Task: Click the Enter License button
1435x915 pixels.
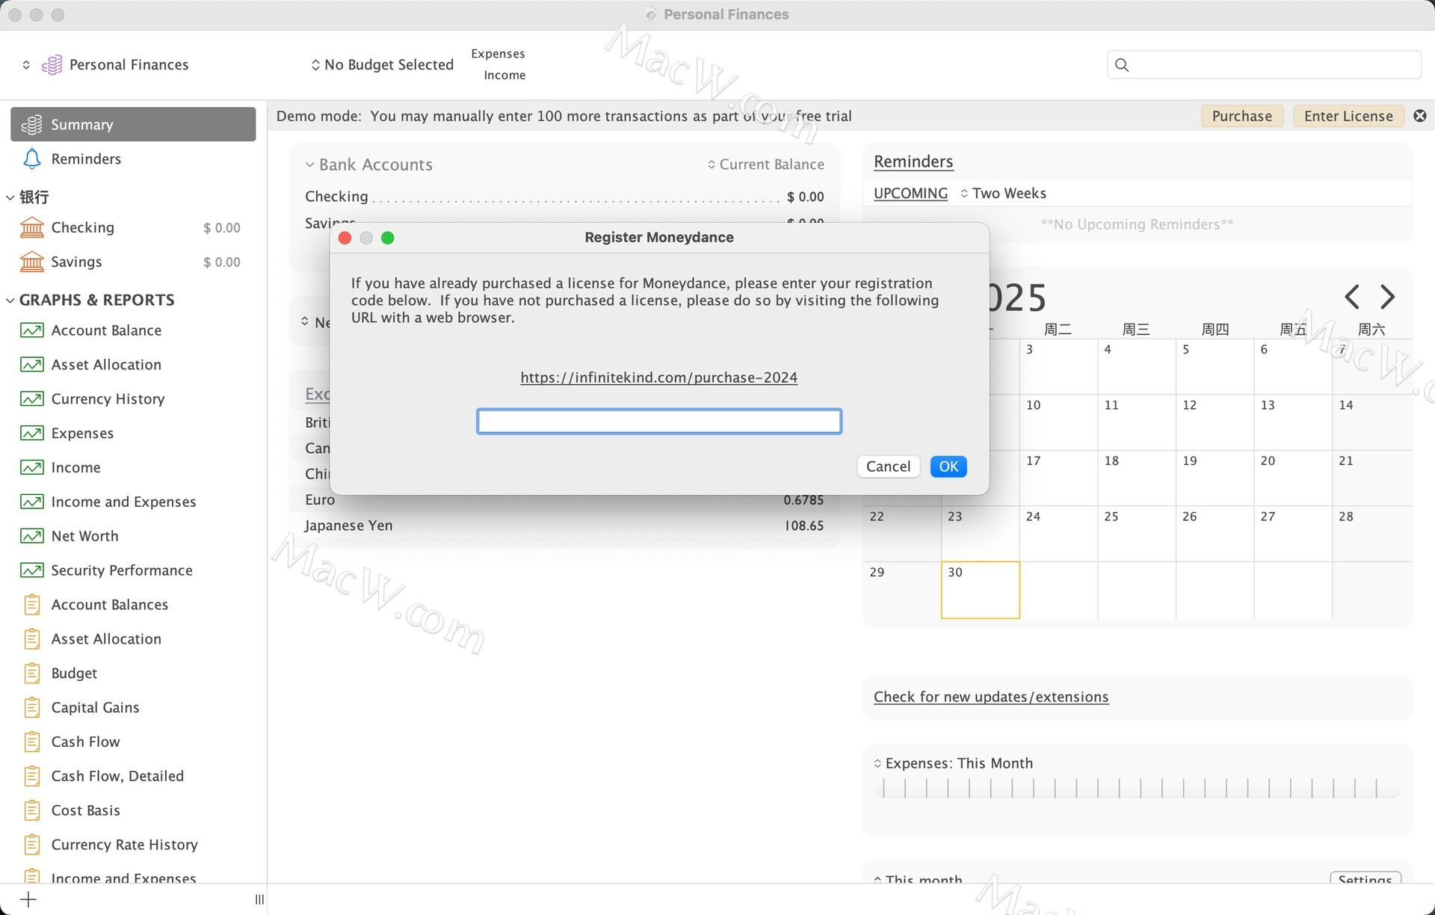Action: pos(1348,116)
